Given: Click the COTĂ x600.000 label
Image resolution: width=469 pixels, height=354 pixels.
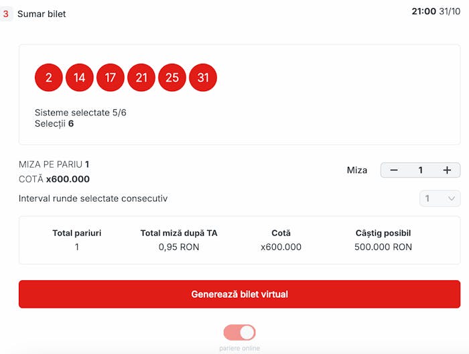Looking at the screenshot, I should [54, 179].
